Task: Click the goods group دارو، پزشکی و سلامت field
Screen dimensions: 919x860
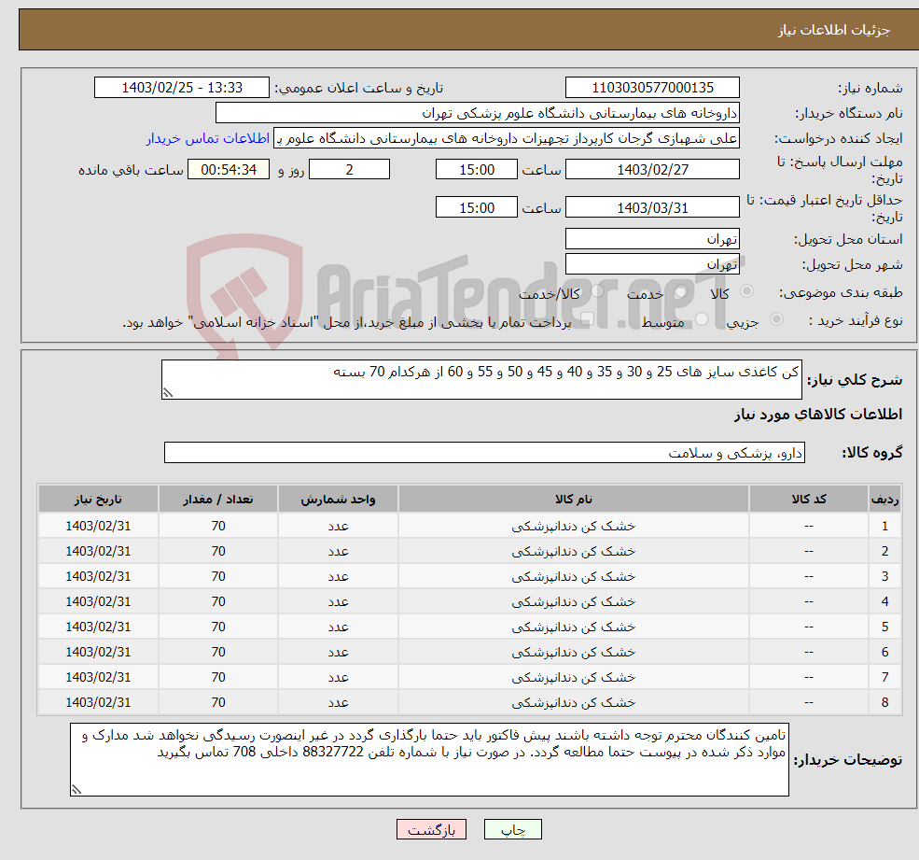Action: tap(485, 453)
